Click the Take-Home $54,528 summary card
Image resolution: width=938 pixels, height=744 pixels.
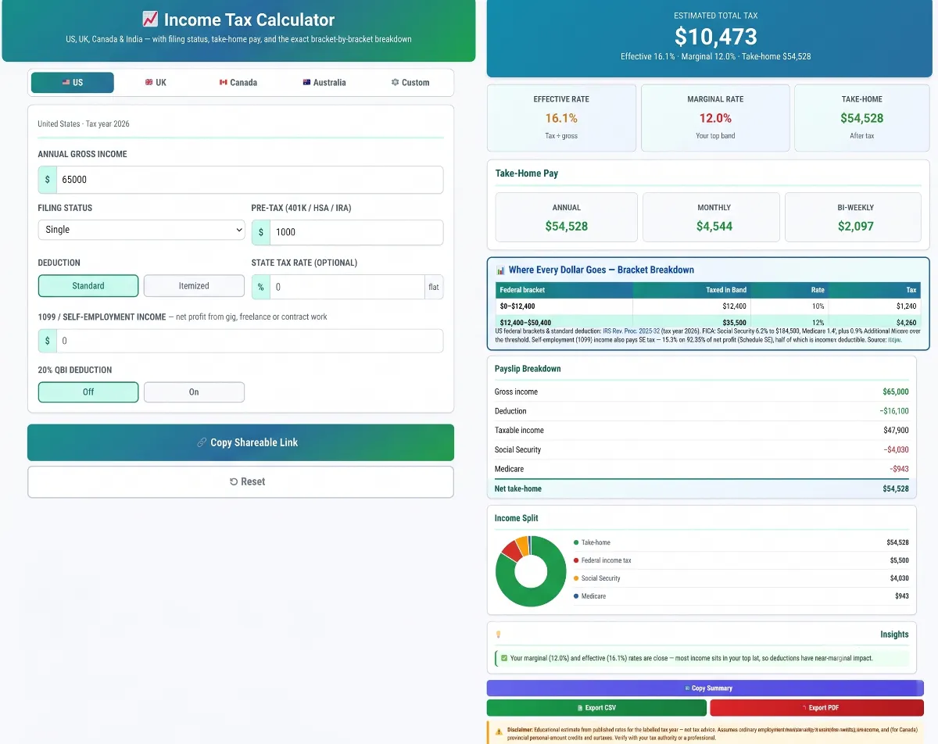coord(862,117)
